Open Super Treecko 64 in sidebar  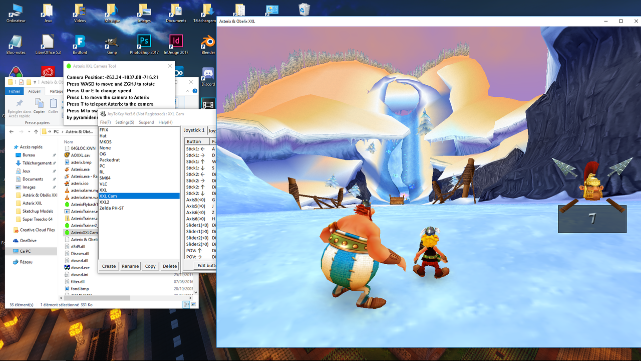click(x=35, y=219)
